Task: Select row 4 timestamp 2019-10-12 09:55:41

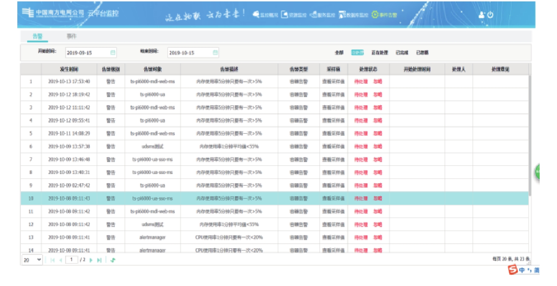Action: point(69,120)
